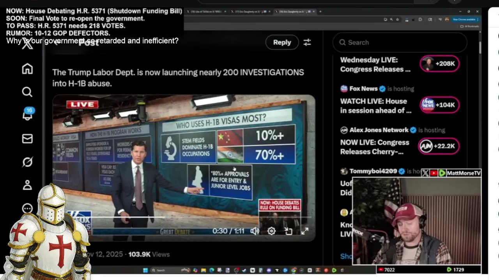Open Google Chrome from the taskbar
The image size is (499, 280).
[x=294, y=270]
